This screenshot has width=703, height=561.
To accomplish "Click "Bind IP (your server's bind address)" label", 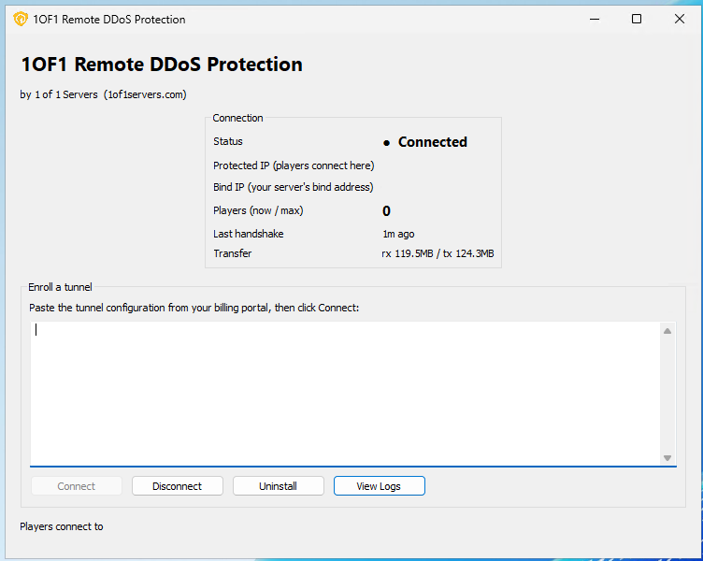I will pos(294,187).
